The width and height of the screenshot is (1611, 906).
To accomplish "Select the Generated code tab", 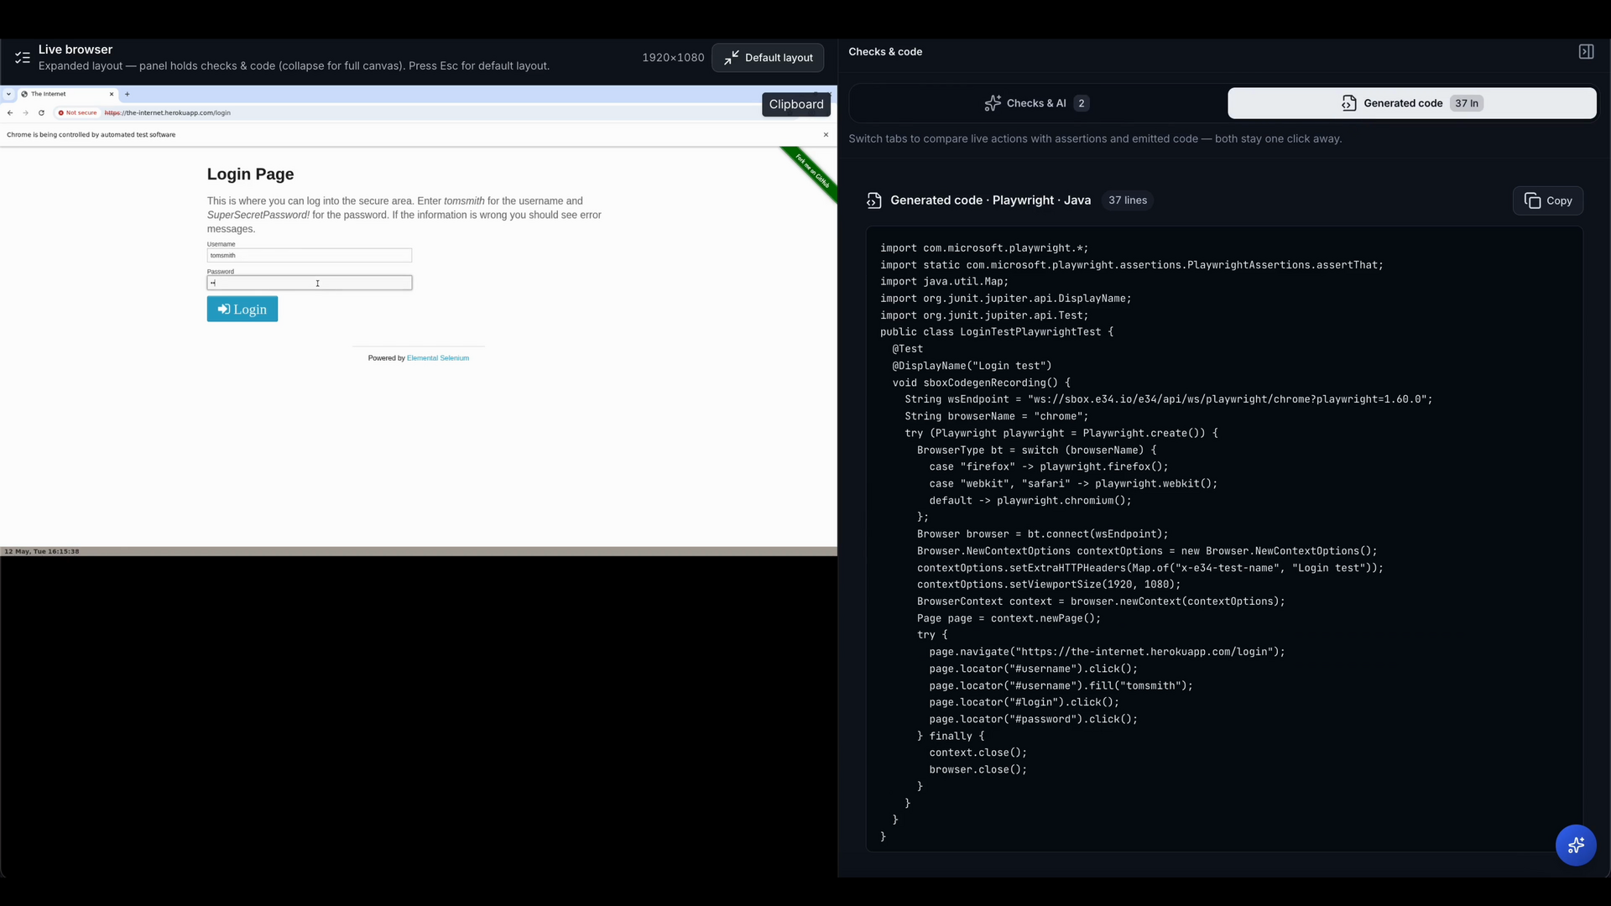I will (x=1412, y=103).
